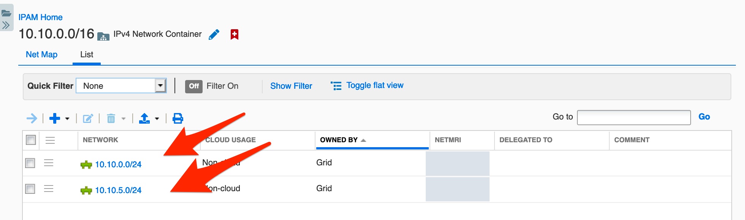The height and width of the screenshot is (220, 745).
Task: Open the folder panel icon at left
Action: pos(6,13)
